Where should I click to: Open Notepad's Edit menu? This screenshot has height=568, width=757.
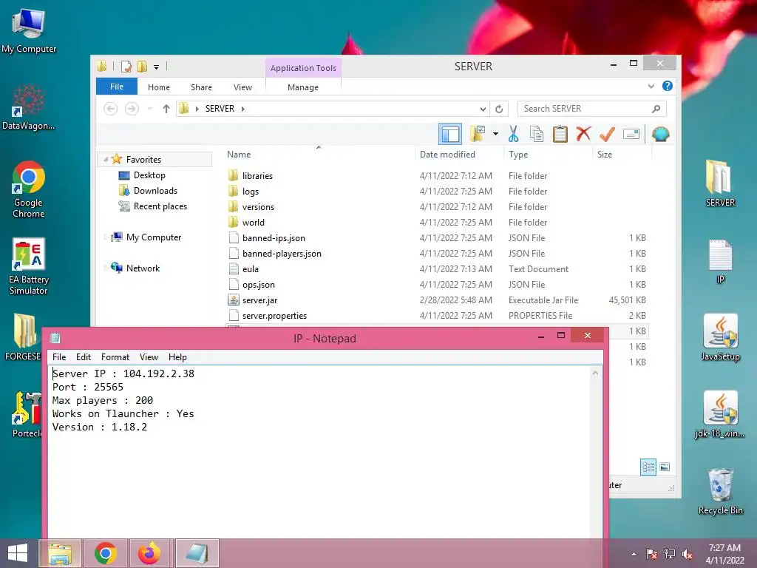(83, 357)
